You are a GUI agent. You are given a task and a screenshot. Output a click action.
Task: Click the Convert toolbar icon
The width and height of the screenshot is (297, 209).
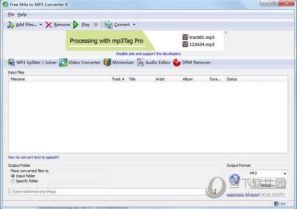pyautogui.click(x=108, y=25)
